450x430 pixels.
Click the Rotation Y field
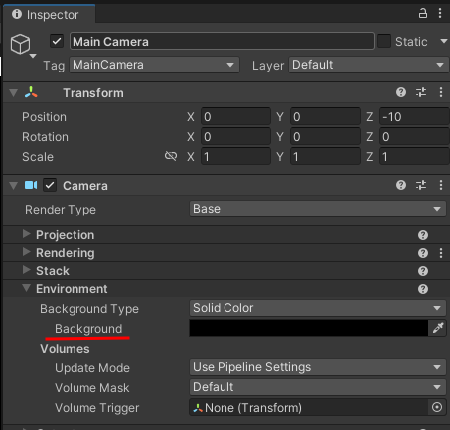(x=325, y=137)
